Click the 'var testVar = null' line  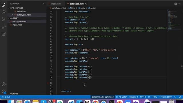click(75, 20)
